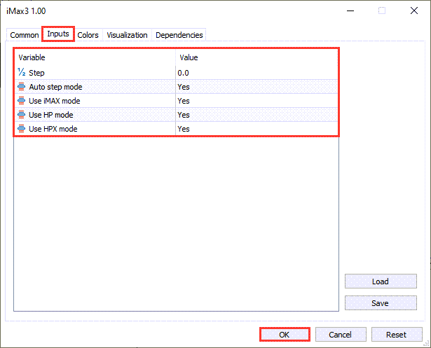
Task: Reset inputs with the Reset button
Action: tap(397, 334)
